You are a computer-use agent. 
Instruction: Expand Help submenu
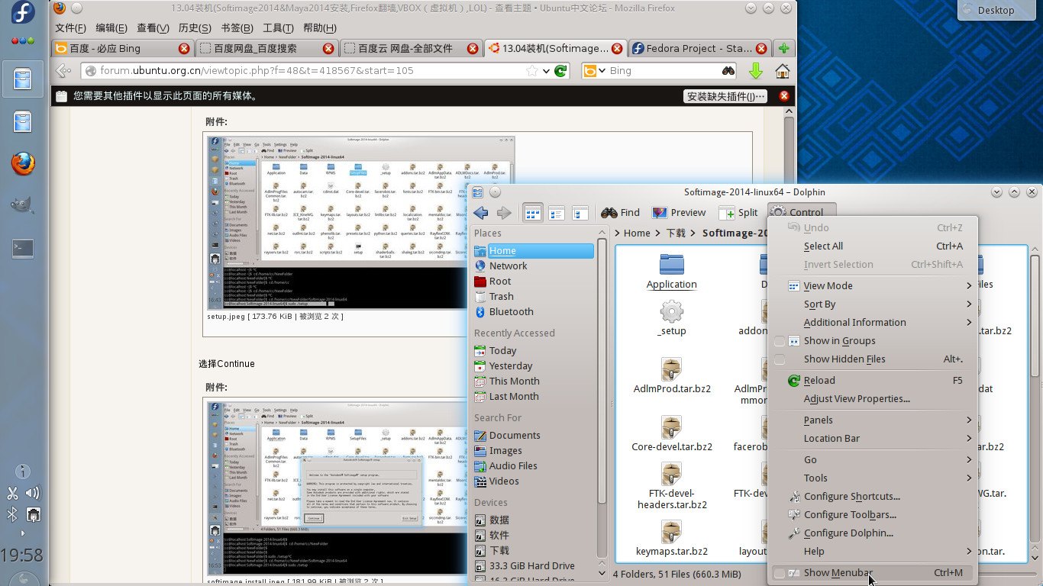point(873,551)
